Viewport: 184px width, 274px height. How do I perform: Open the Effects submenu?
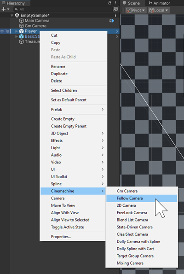(74, 140)
